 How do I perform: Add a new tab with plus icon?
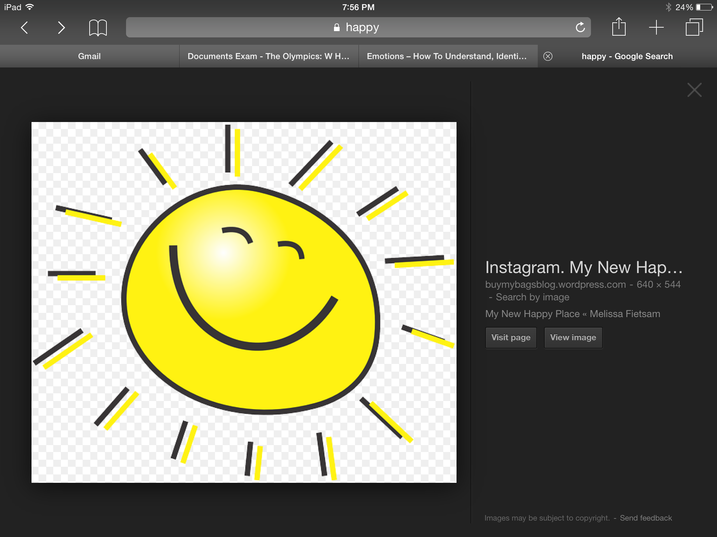(x=656, y=27)
